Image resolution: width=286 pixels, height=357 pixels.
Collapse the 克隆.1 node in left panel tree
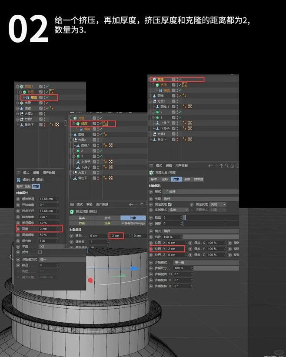coord(17,87)
